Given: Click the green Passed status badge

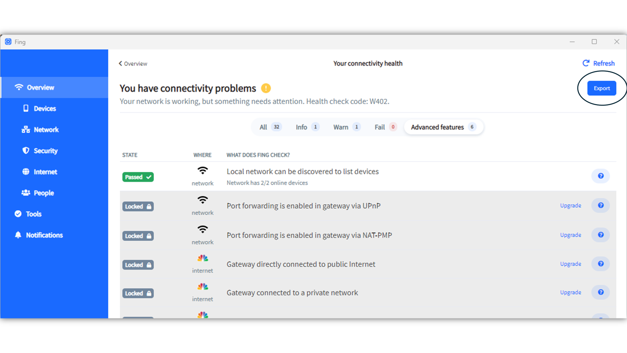Looking at the screenshot, I should pos(138,177).
